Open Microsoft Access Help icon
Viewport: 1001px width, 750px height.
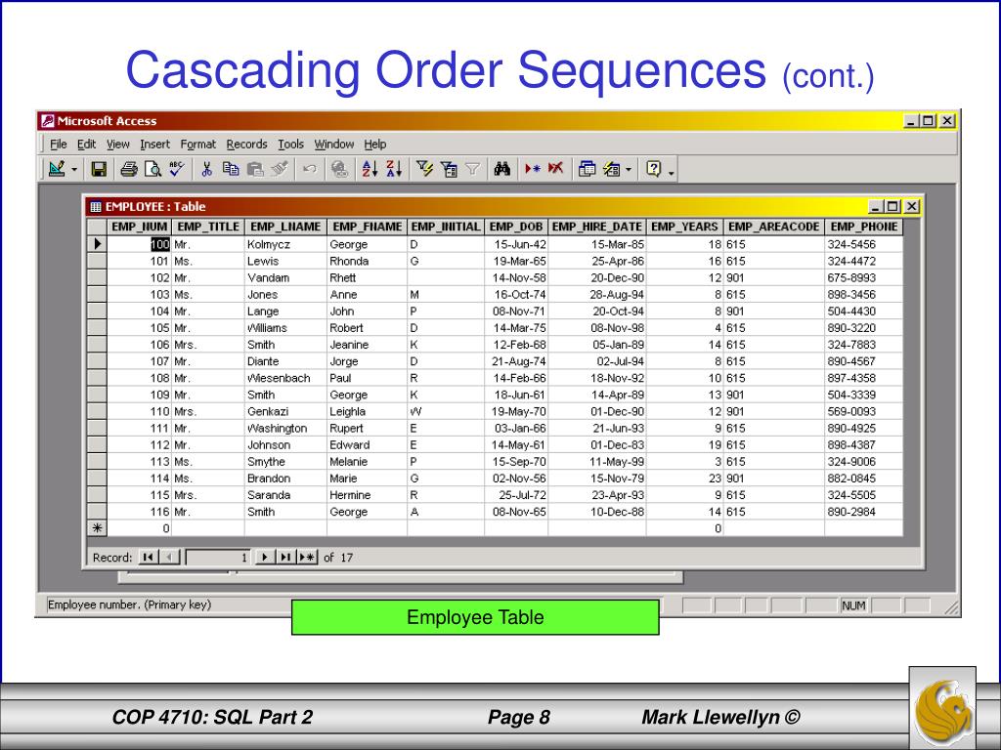pyautogui.click(x=654, y=169)
